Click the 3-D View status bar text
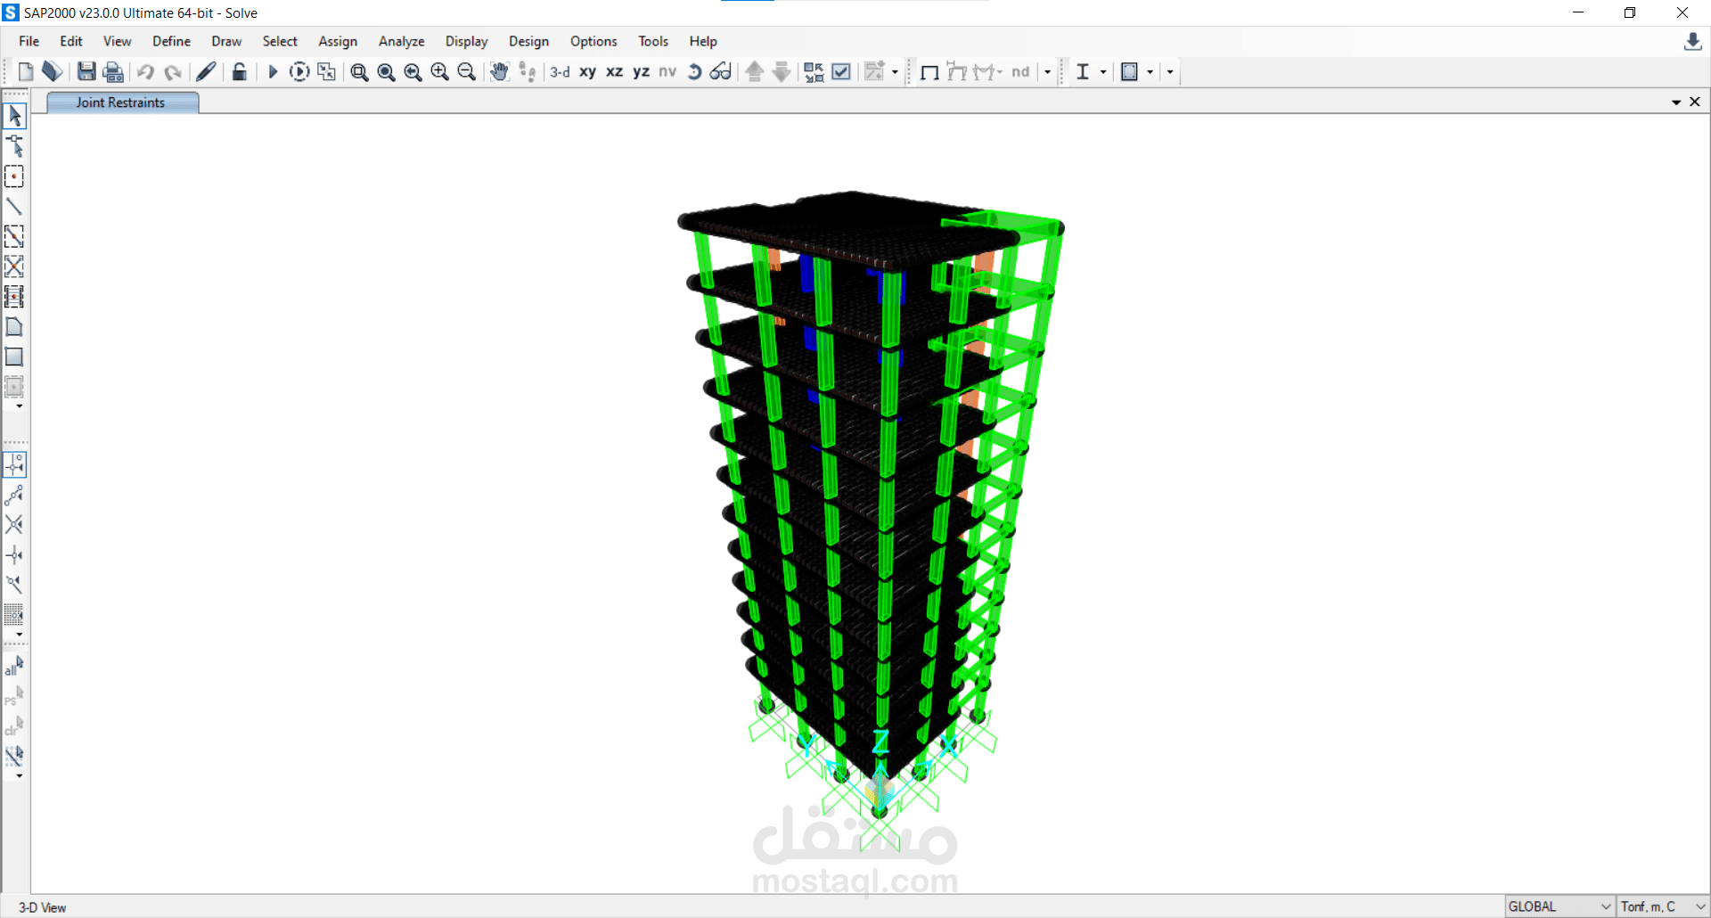1711x918 pixels. click(43, 907)
